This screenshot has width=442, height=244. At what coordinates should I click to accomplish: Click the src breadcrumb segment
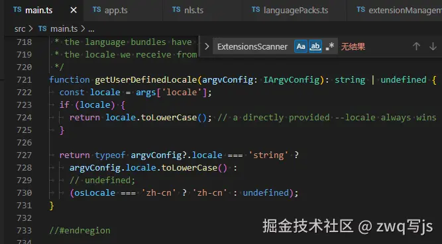[20, 28]
